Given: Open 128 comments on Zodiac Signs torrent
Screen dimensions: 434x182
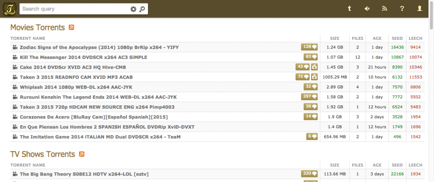Looking at the screenshot, I should tap(309, 47).
